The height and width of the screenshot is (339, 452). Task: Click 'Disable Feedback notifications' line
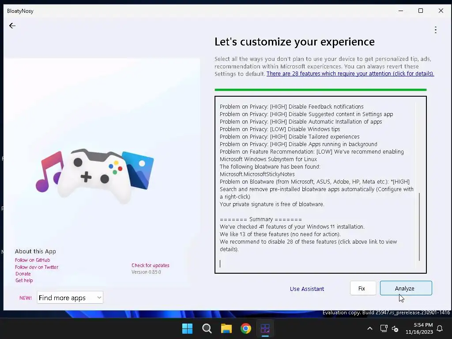pos(291,107)
